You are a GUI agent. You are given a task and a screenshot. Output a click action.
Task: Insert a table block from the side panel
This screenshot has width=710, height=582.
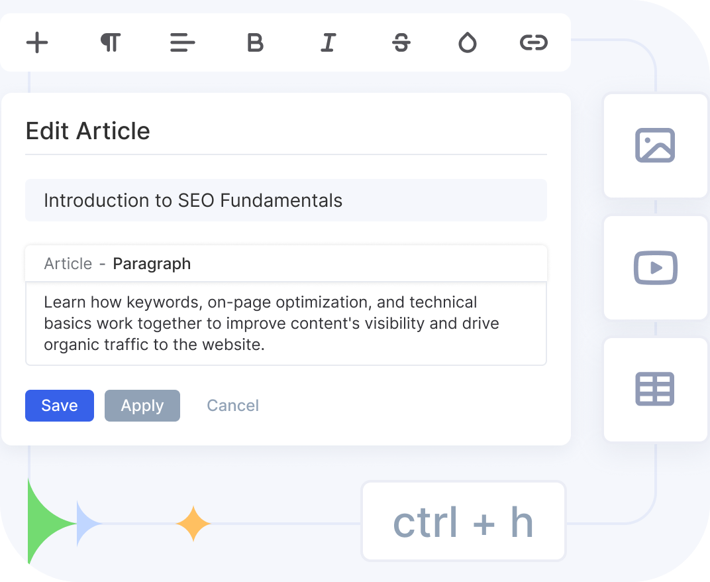click(655, 389)
